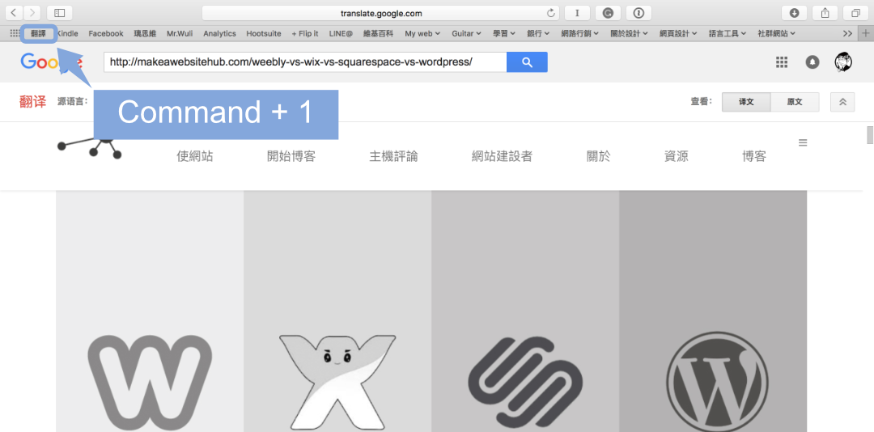Open the Google apps grid icon
The height and width of the screenshot is (432, 874).
782,61
